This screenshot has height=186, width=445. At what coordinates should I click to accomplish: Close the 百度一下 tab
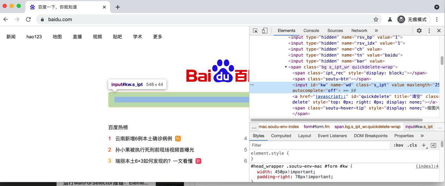click(105, 7)
